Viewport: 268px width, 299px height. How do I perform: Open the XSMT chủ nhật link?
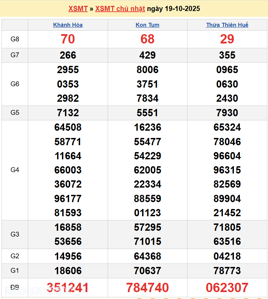pos(120,9)
